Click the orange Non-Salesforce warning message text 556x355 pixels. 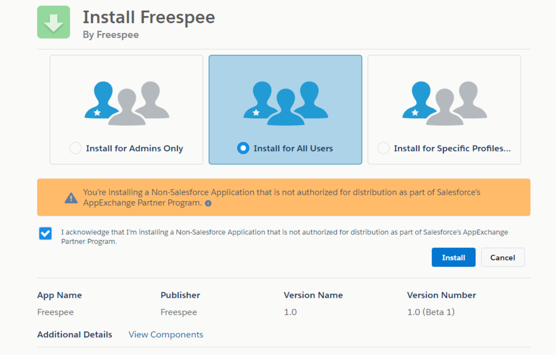pyautogui.click(x=282, y=197)
